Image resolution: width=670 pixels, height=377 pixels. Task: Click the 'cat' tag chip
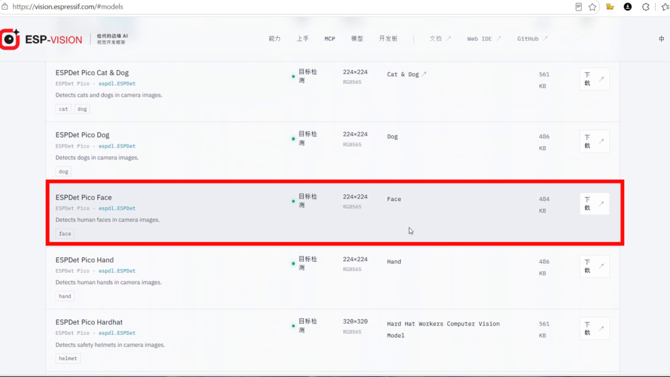[x=63, y=109]
